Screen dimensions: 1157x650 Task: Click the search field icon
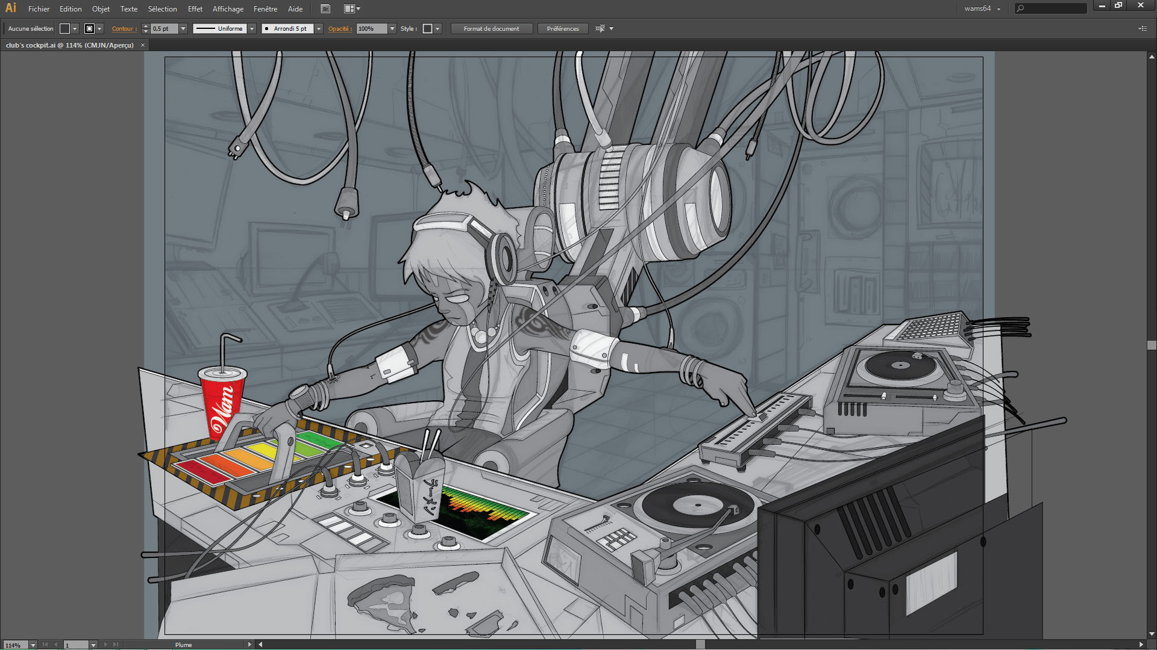pos(1020,8)
